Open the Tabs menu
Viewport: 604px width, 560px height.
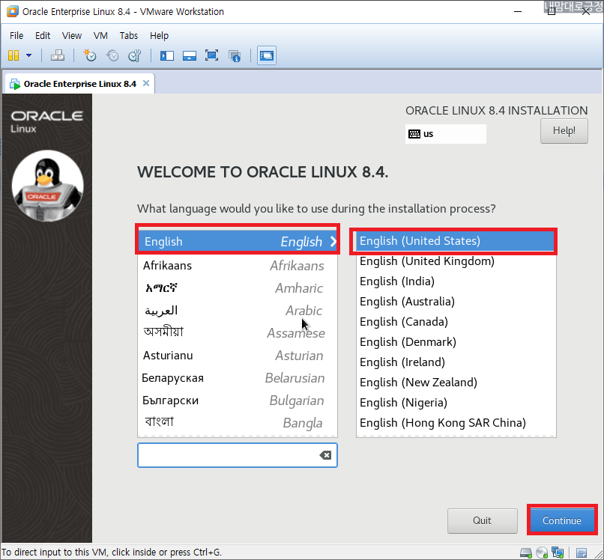point(129,36)
